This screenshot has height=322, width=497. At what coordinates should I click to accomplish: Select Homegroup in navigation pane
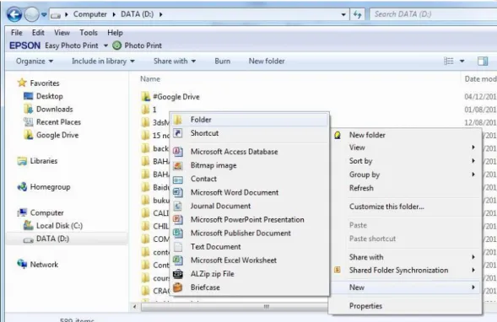[44, 187]
